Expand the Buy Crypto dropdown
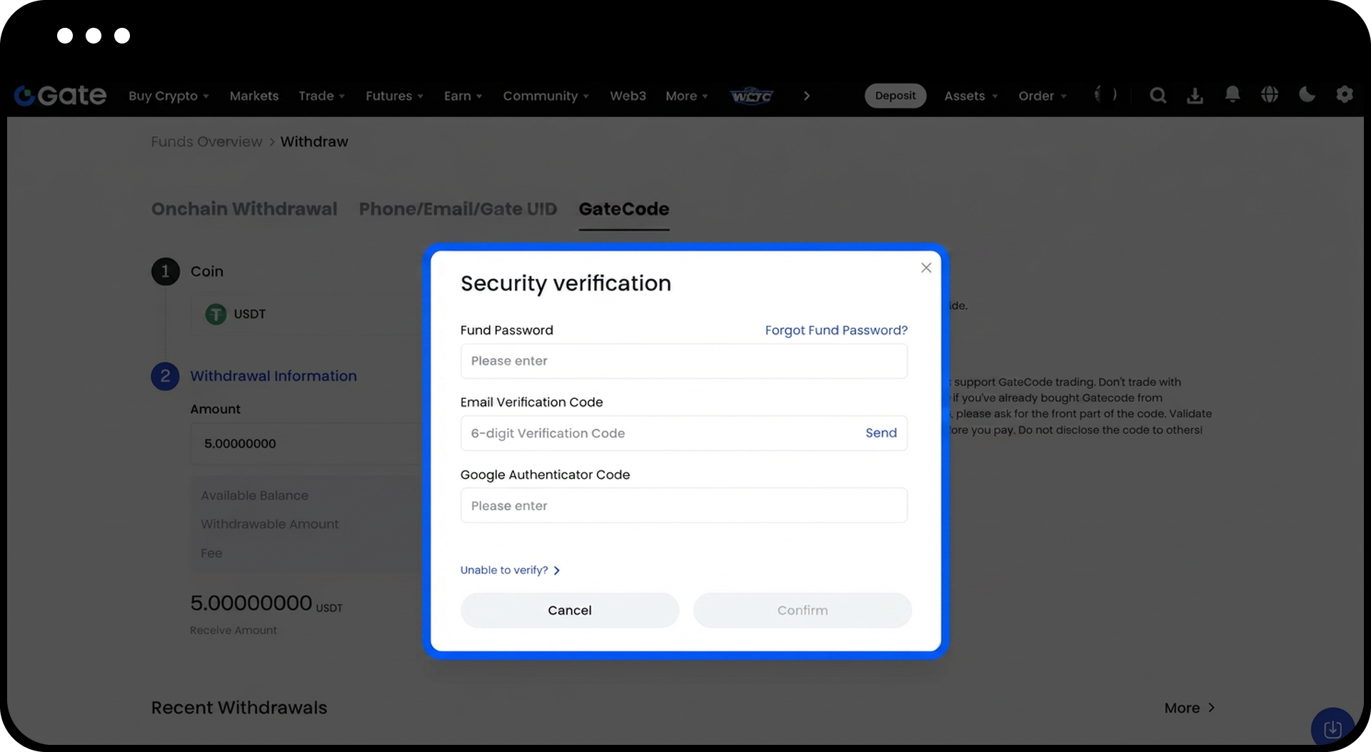1371x752 pixels. [x=169, y=96]
